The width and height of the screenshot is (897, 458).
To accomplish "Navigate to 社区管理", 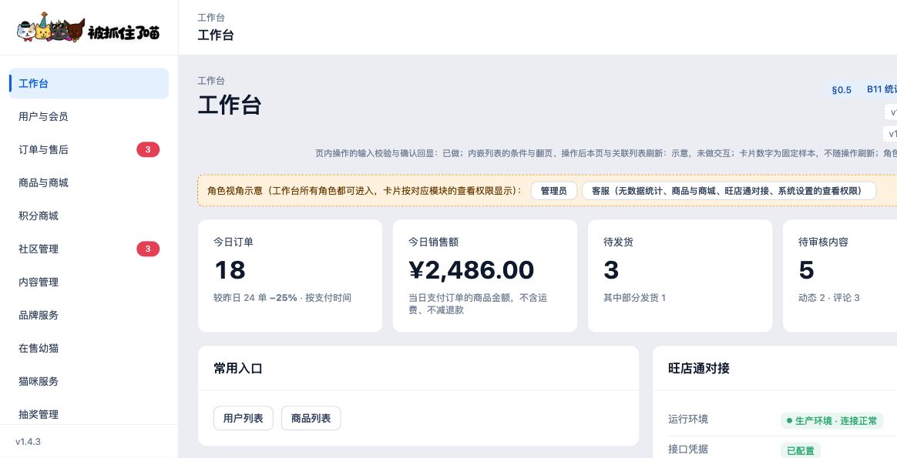I will pyautogui.click(x=89, y=249).
